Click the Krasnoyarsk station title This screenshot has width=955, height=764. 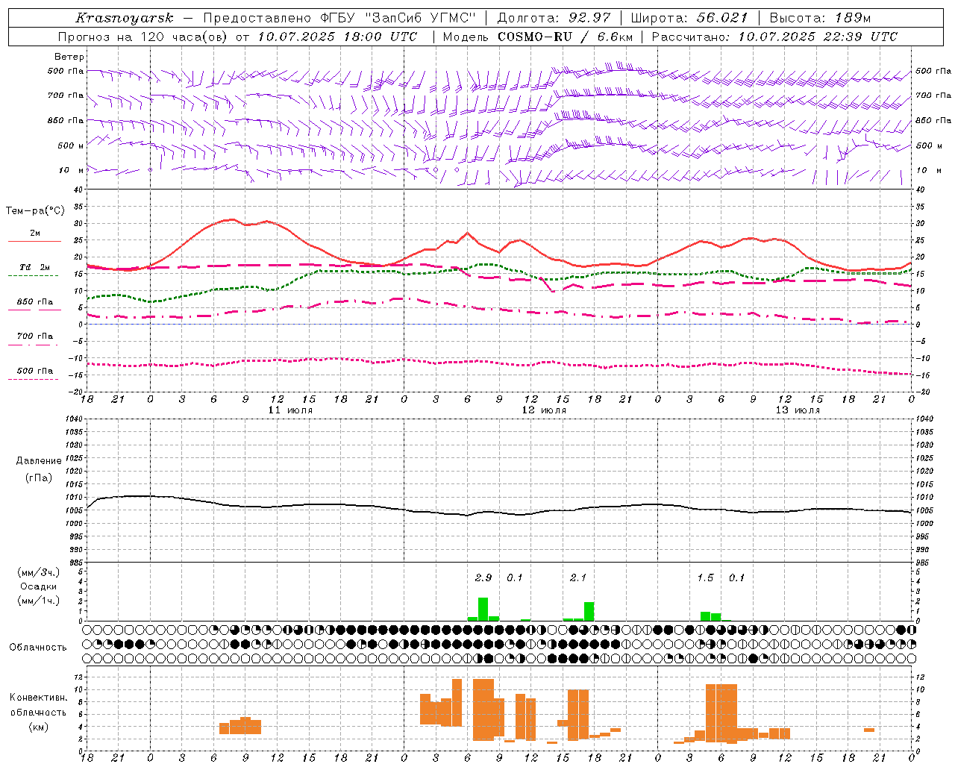click(124, 18)
